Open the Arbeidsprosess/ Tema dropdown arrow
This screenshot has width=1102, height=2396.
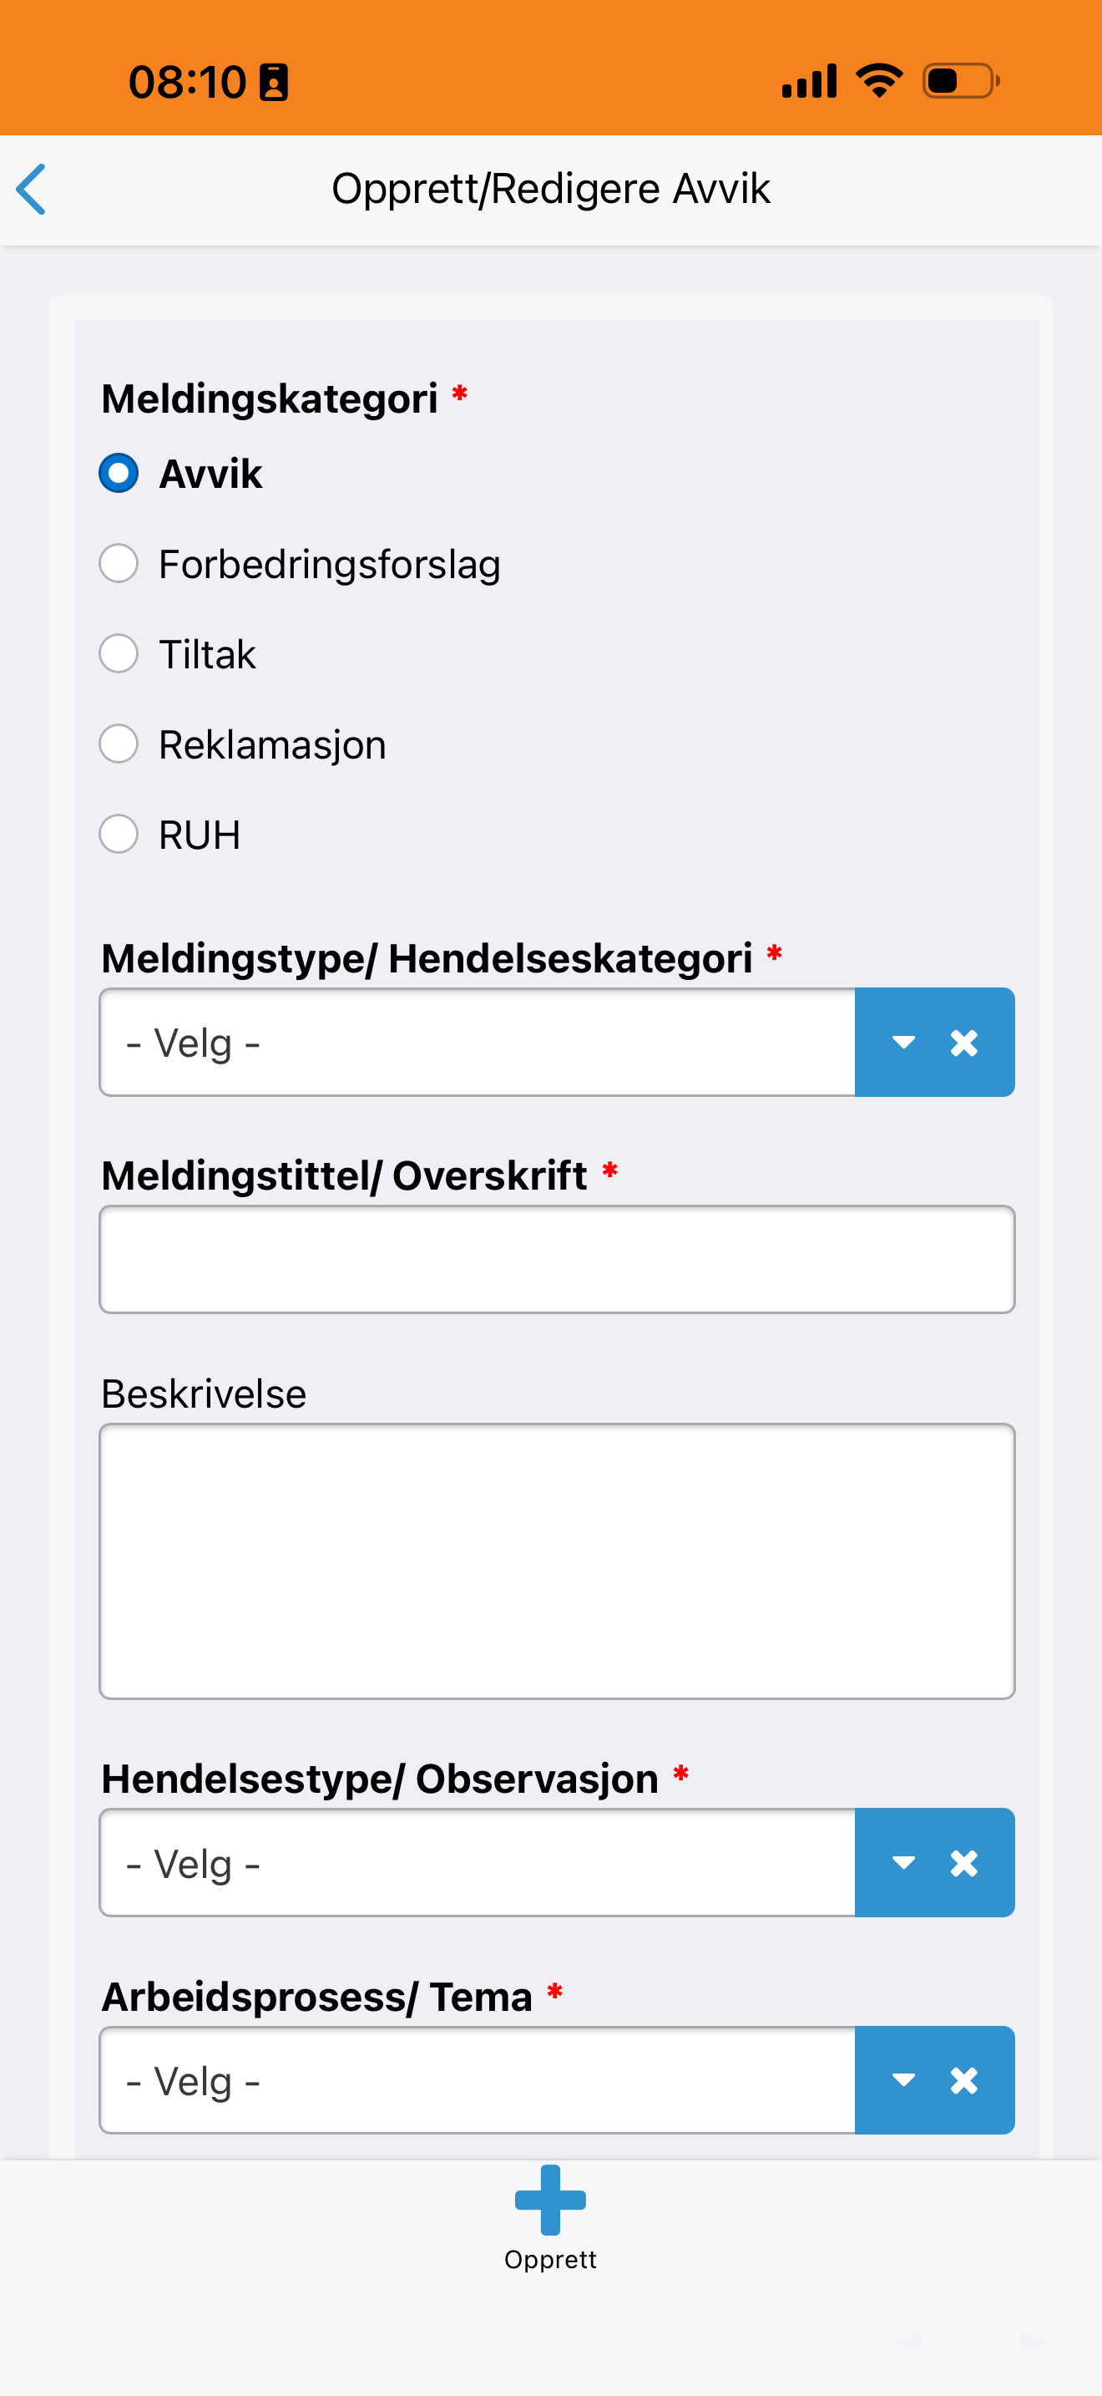tap(903, 2081)
